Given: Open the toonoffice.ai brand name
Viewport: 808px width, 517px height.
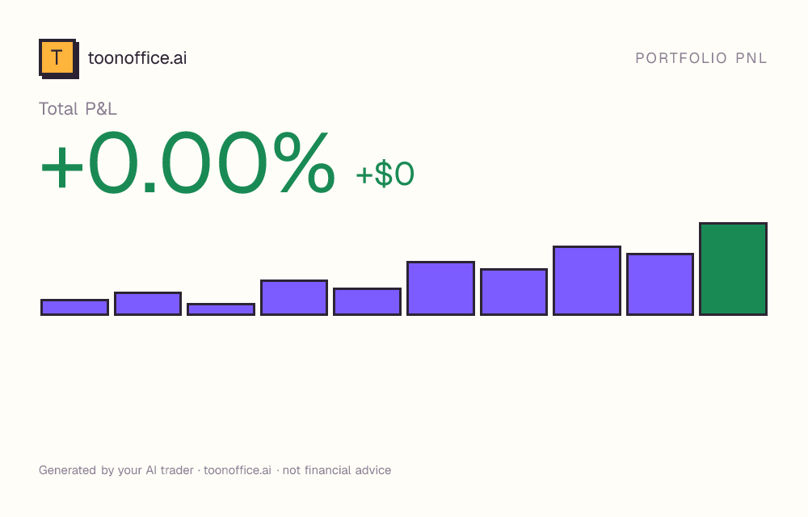Looking at the screenshot, I should [137, 58].
